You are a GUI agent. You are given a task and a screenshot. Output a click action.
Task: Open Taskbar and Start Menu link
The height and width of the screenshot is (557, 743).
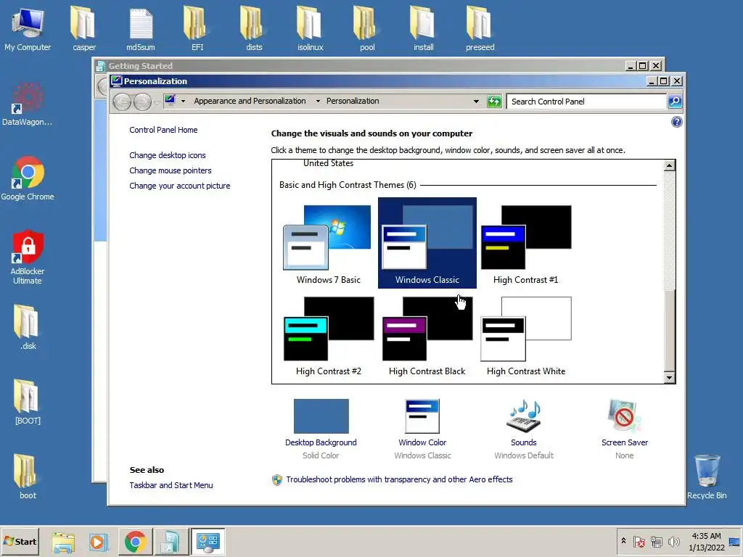pos(171,485)
